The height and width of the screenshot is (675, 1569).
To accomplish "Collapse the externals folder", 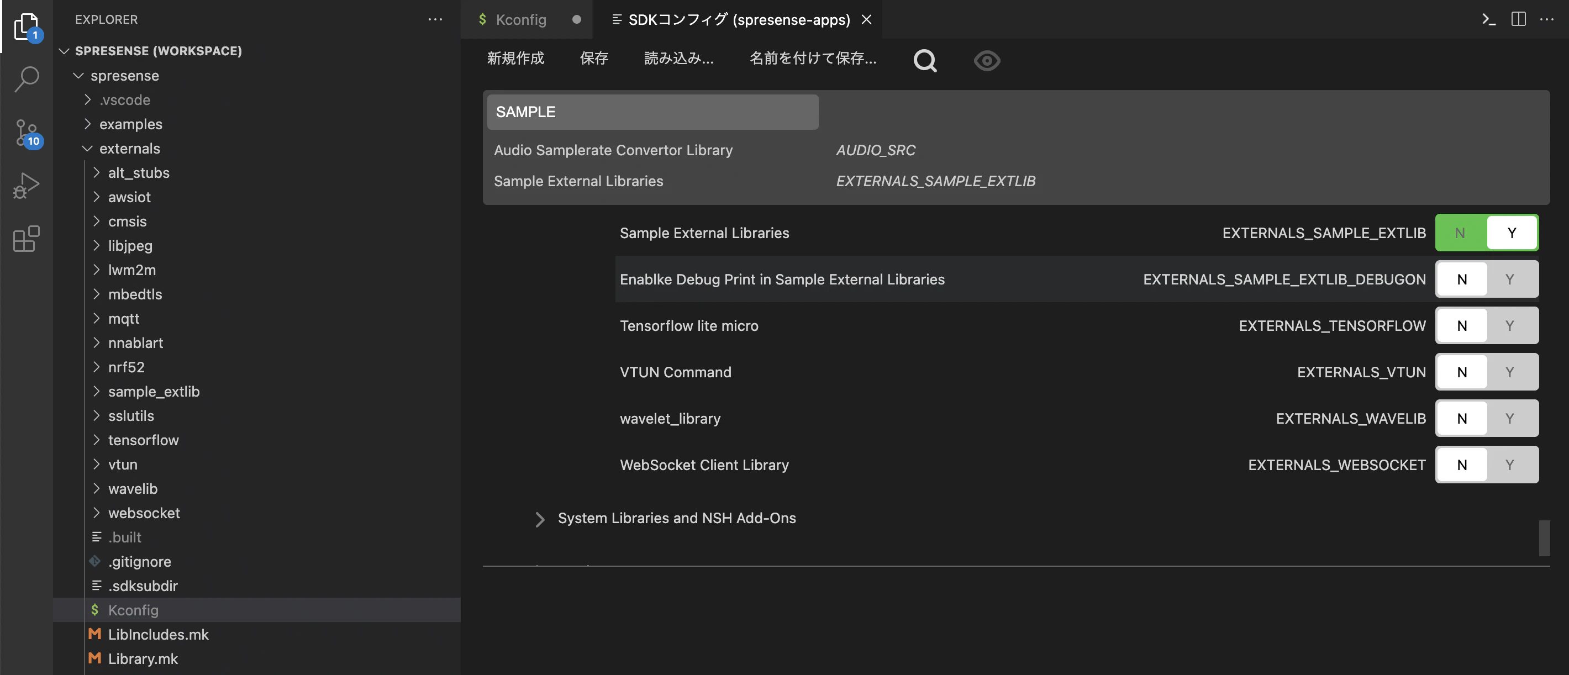I will [87, 148].
